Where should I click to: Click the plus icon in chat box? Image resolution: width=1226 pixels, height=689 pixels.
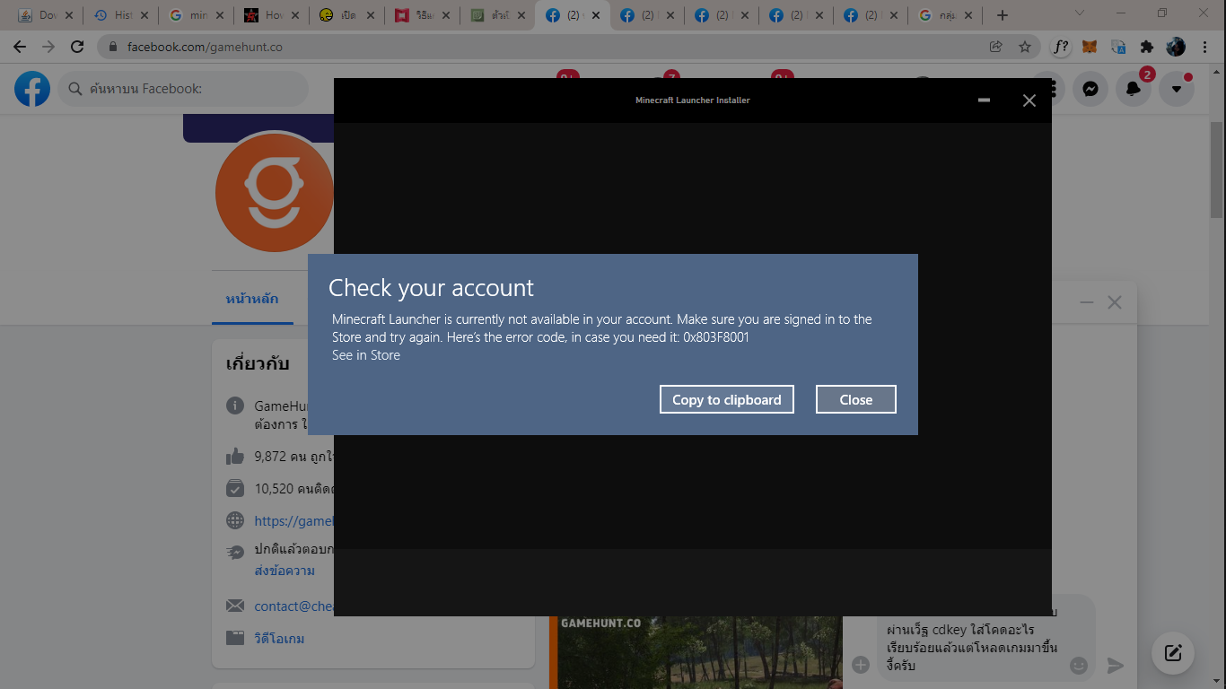[861, 665]
